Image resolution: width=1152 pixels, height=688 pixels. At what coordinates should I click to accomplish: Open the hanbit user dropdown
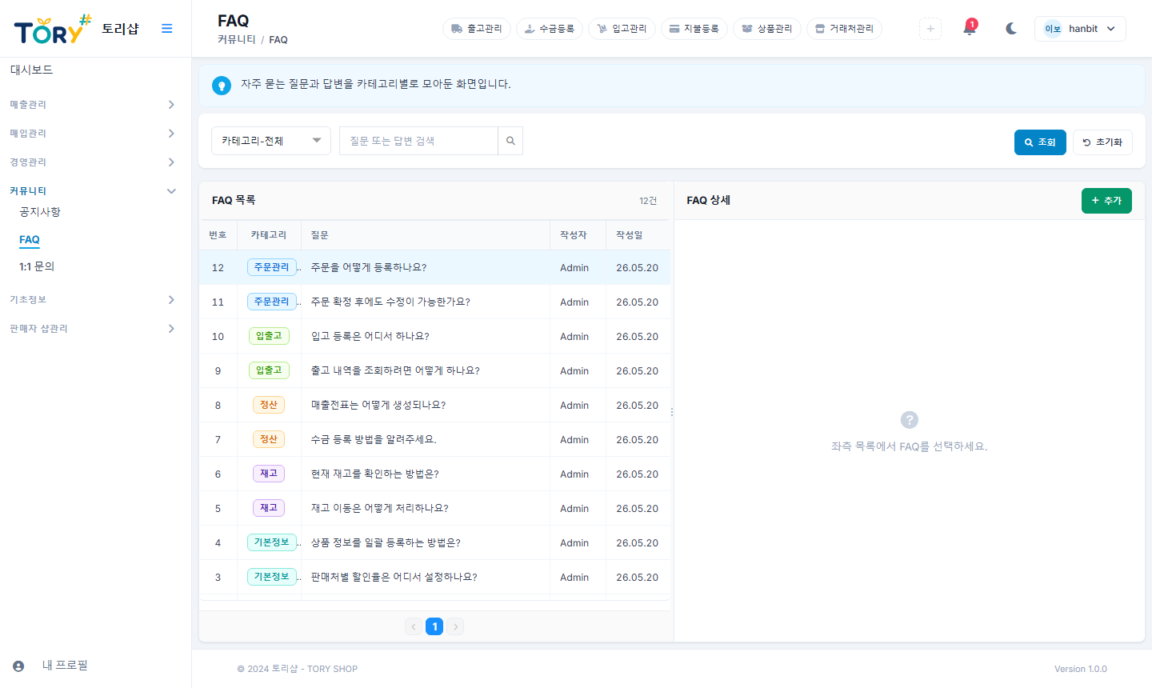1080,29
